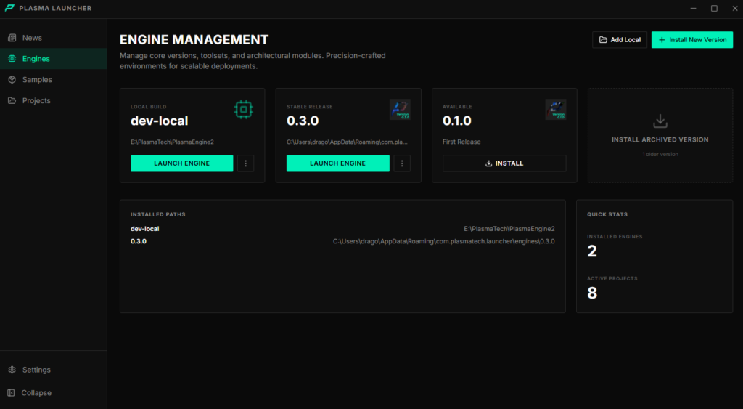The width and height of the screenshot is (743, 409).
Task: Launch the dev-local engine
Action: coord(181,163)
